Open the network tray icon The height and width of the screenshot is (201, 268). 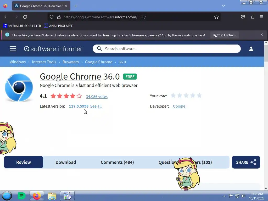237,196
